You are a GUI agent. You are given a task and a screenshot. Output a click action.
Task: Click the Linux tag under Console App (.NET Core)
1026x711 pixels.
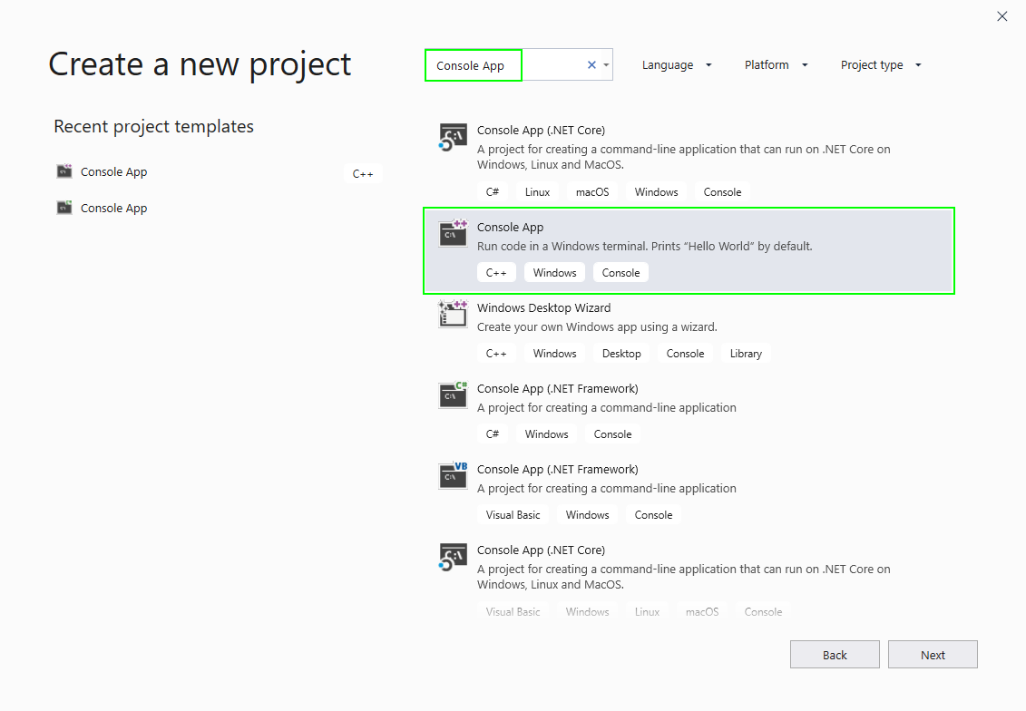point(537,191)
